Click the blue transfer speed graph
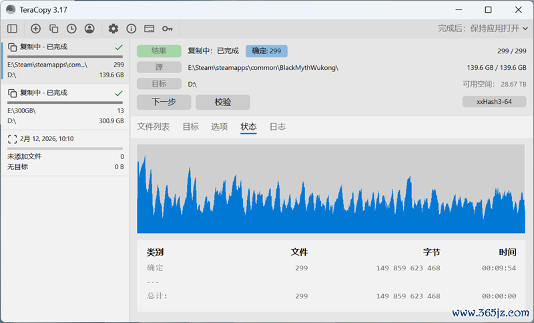This screenshot has height=323, width=534. click(331, 189)
